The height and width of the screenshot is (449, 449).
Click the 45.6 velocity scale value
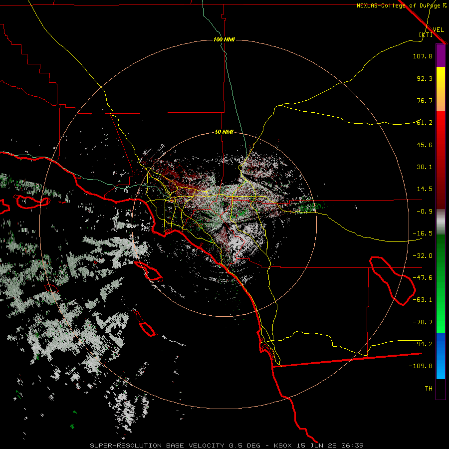[425, 145]
